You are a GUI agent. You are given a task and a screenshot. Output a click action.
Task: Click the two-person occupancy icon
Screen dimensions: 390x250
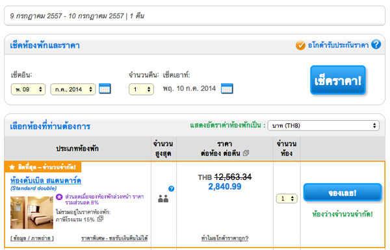(163, 199)
